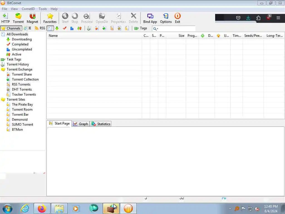Image resolution: width=285 pixels, height=214 pixels.
Task: Select Downloading in the sidebar tree
Action: tap(22, 39)
